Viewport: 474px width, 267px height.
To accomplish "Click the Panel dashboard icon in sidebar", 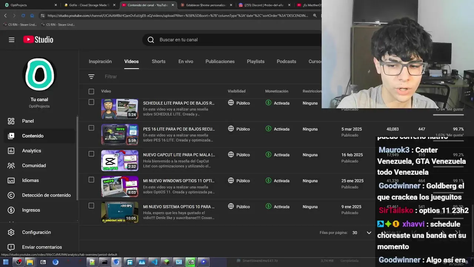I will tap(11, 121).
